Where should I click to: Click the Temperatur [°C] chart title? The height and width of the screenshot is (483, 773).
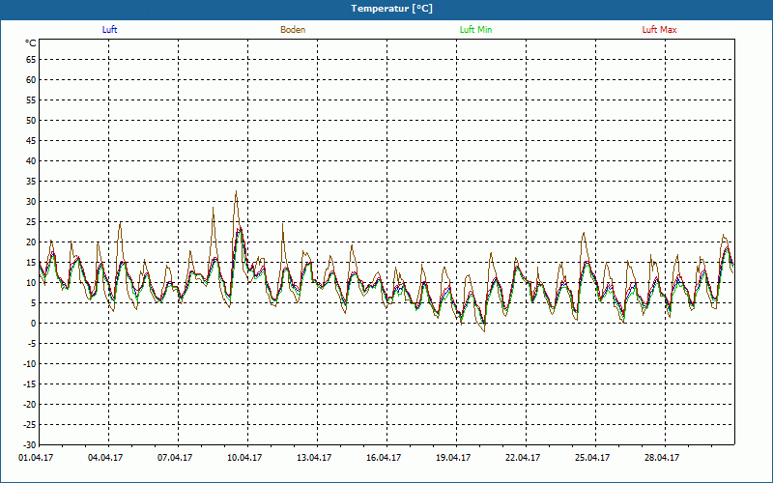(x=392, y=9)
